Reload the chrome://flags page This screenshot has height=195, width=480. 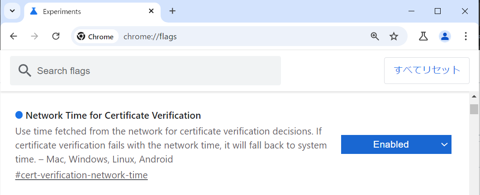click(56, 37)
